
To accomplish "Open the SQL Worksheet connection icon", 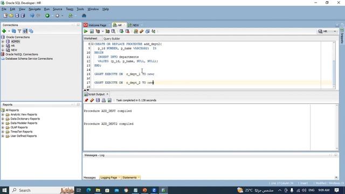I will 71,16.
